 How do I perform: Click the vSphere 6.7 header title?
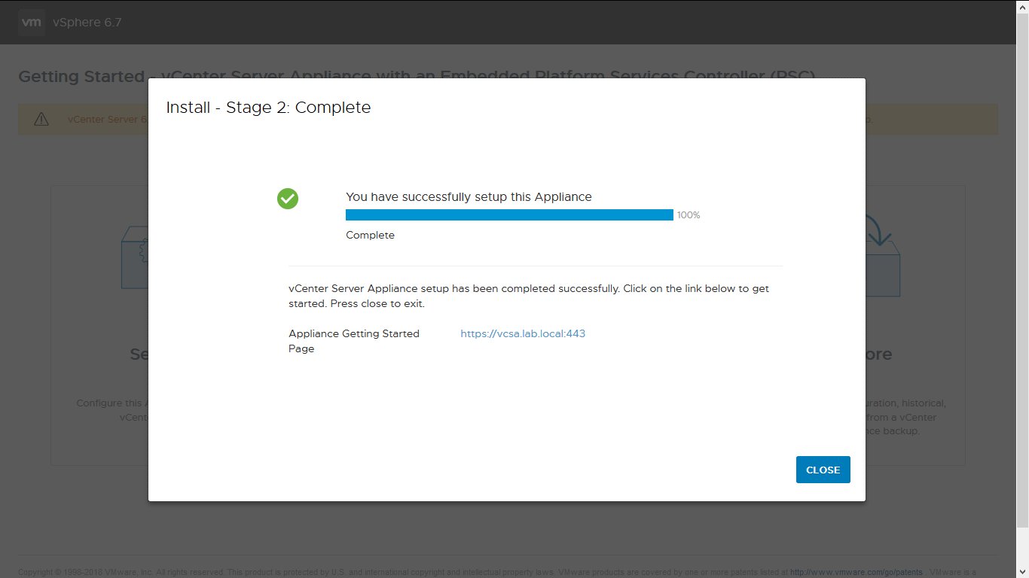point(87,23)
